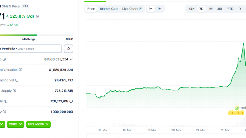
Task: Add SIREN to Portfolio button
Action: click(31, 49)
